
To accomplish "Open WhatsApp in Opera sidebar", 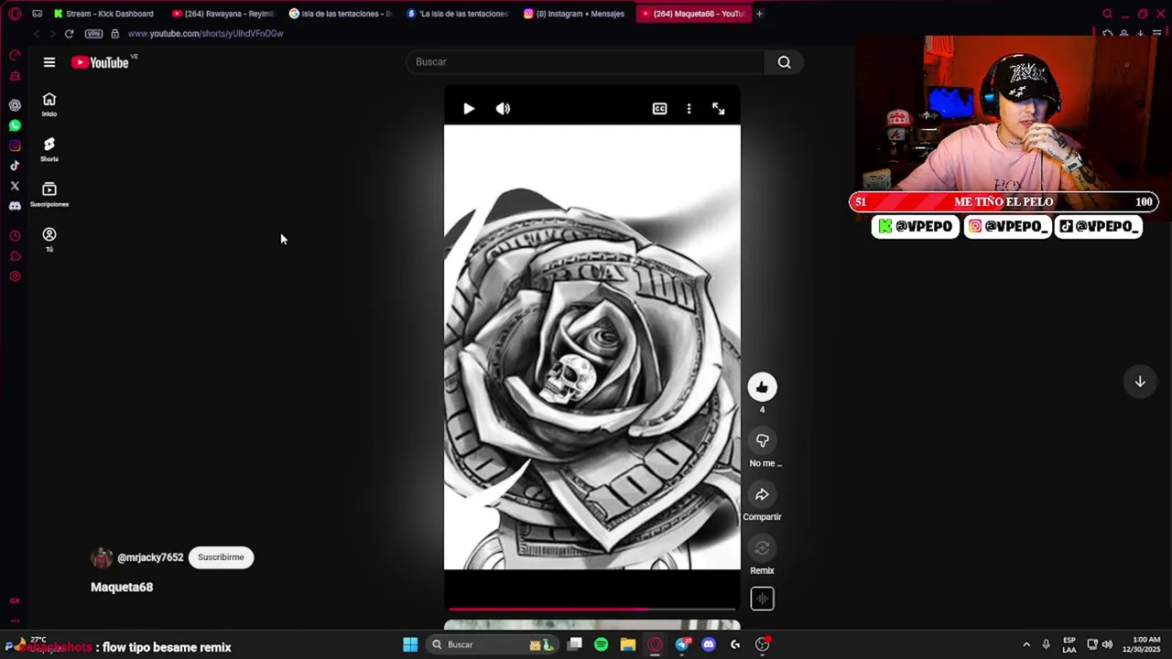I will [x=15, y=125].
